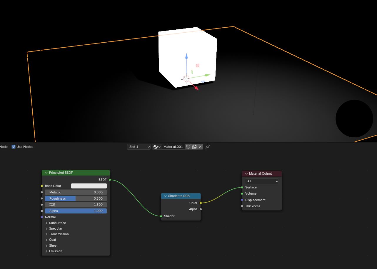
Task: Open the All target dropdown in Material Output
Action: point(262,181)
